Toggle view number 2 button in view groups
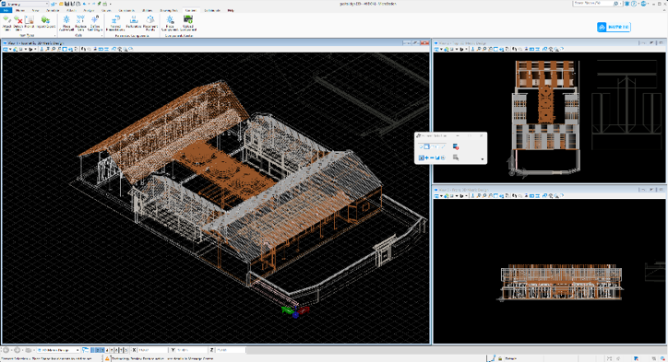Viewport: 668px width, 362px height. coord(98,350)
